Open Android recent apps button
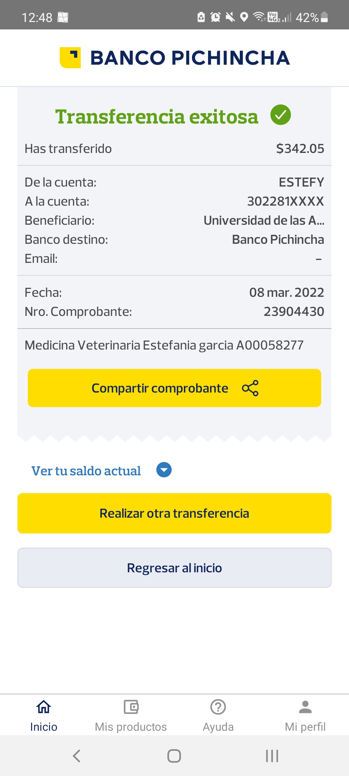 tap(272, 756)
